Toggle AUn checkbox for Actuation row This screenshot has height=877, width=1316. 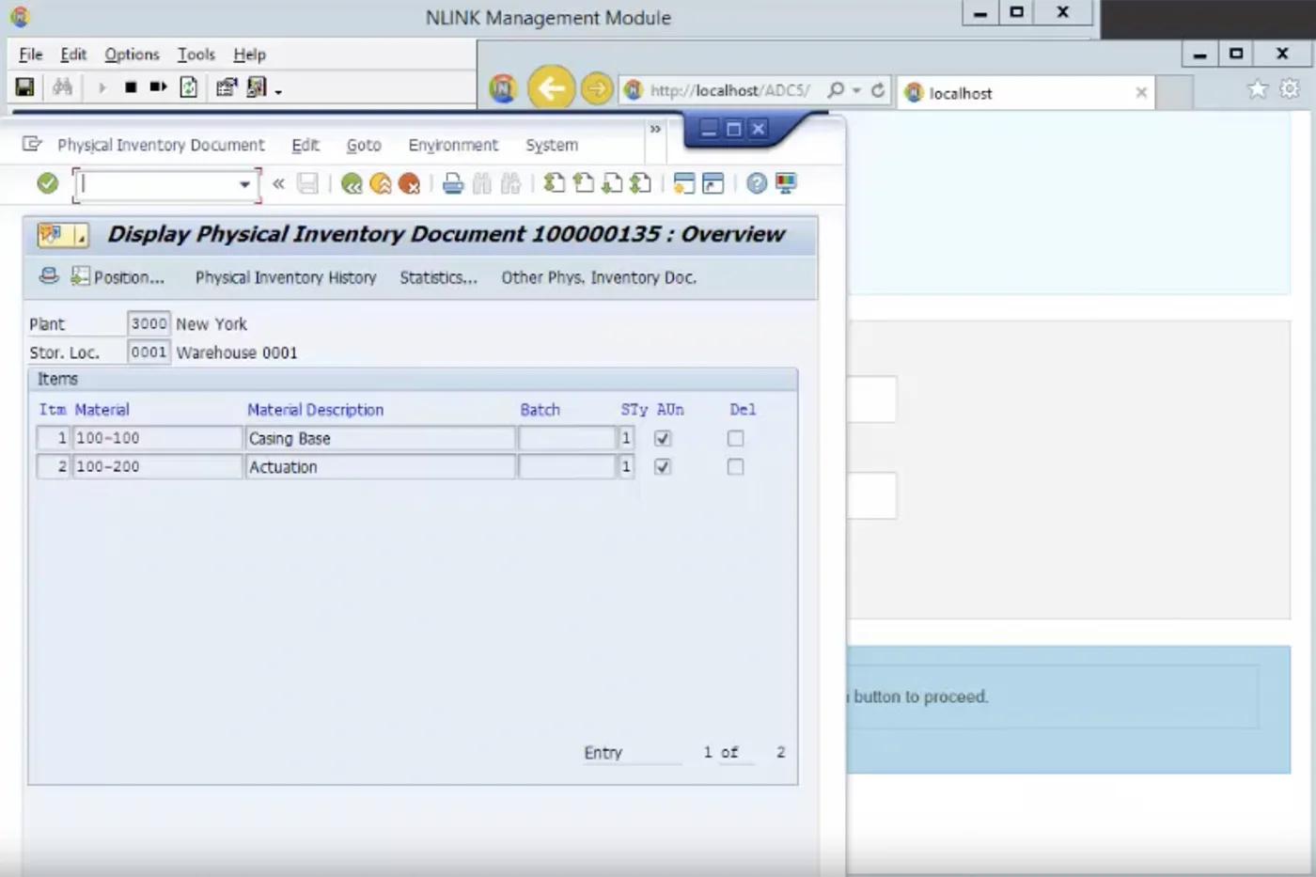(663, 466)
